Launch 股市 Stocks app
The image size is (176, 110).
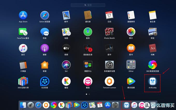coord(109,48)
